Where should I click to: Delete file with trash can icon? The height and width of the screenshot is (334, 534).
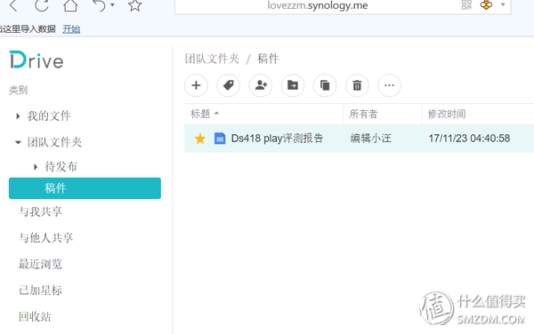(x=357, y=85)
